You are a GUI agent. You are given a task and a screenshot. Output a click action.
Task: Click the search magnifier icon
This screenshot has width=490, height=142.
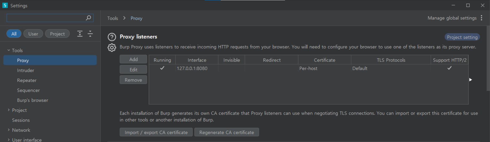point(88,18)
